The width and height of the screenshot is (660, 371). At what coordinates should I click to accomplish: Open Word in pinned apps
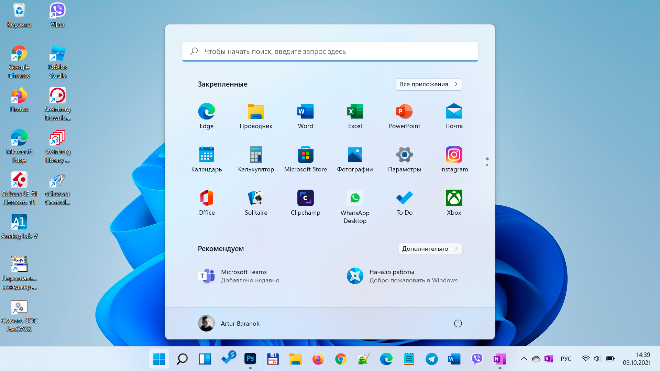click(x=306, y=116)
